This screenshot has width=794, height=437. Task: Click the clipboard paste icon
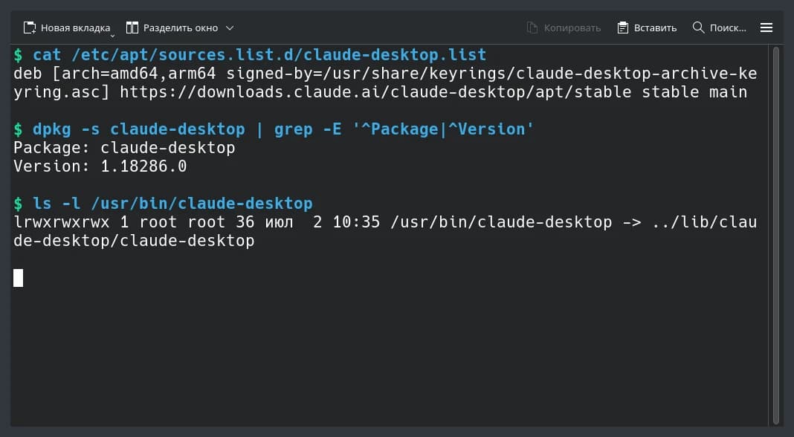point(622,27)
